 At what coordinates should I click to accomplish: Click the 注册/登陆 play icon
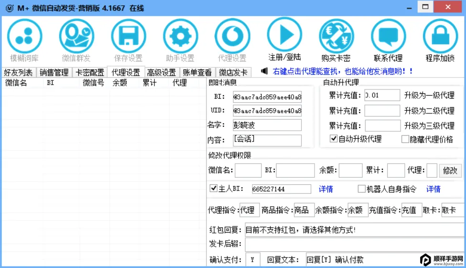(284, 35)
